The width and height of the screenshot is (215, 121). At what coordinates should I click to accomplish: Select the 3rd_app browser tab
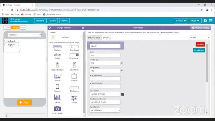[18, 5]
